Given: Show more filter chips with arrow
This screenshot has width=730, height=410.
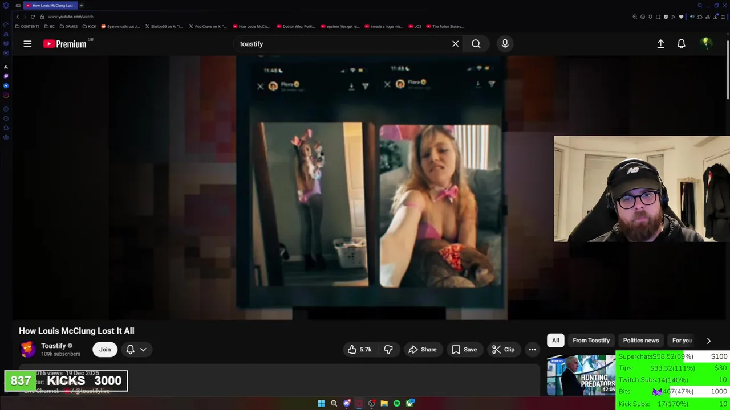Looking at the screenshot, I should pos(708,341).
